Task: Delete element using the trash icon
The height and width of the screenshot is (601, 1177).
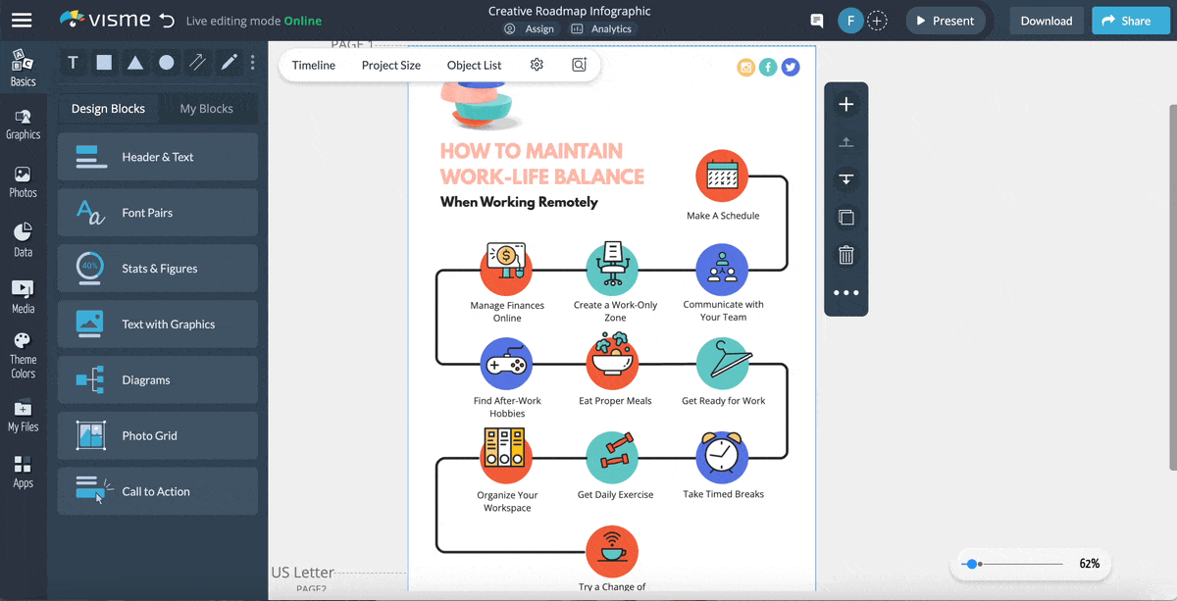Action: tap(845, 255)
